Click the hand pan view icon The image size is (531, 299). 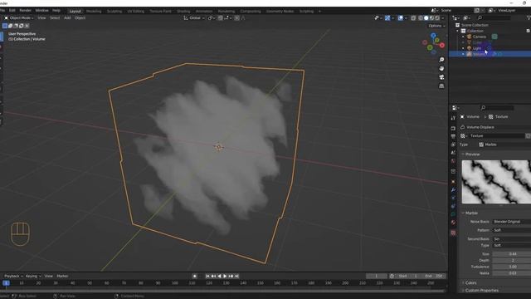(x=441, y=68)
